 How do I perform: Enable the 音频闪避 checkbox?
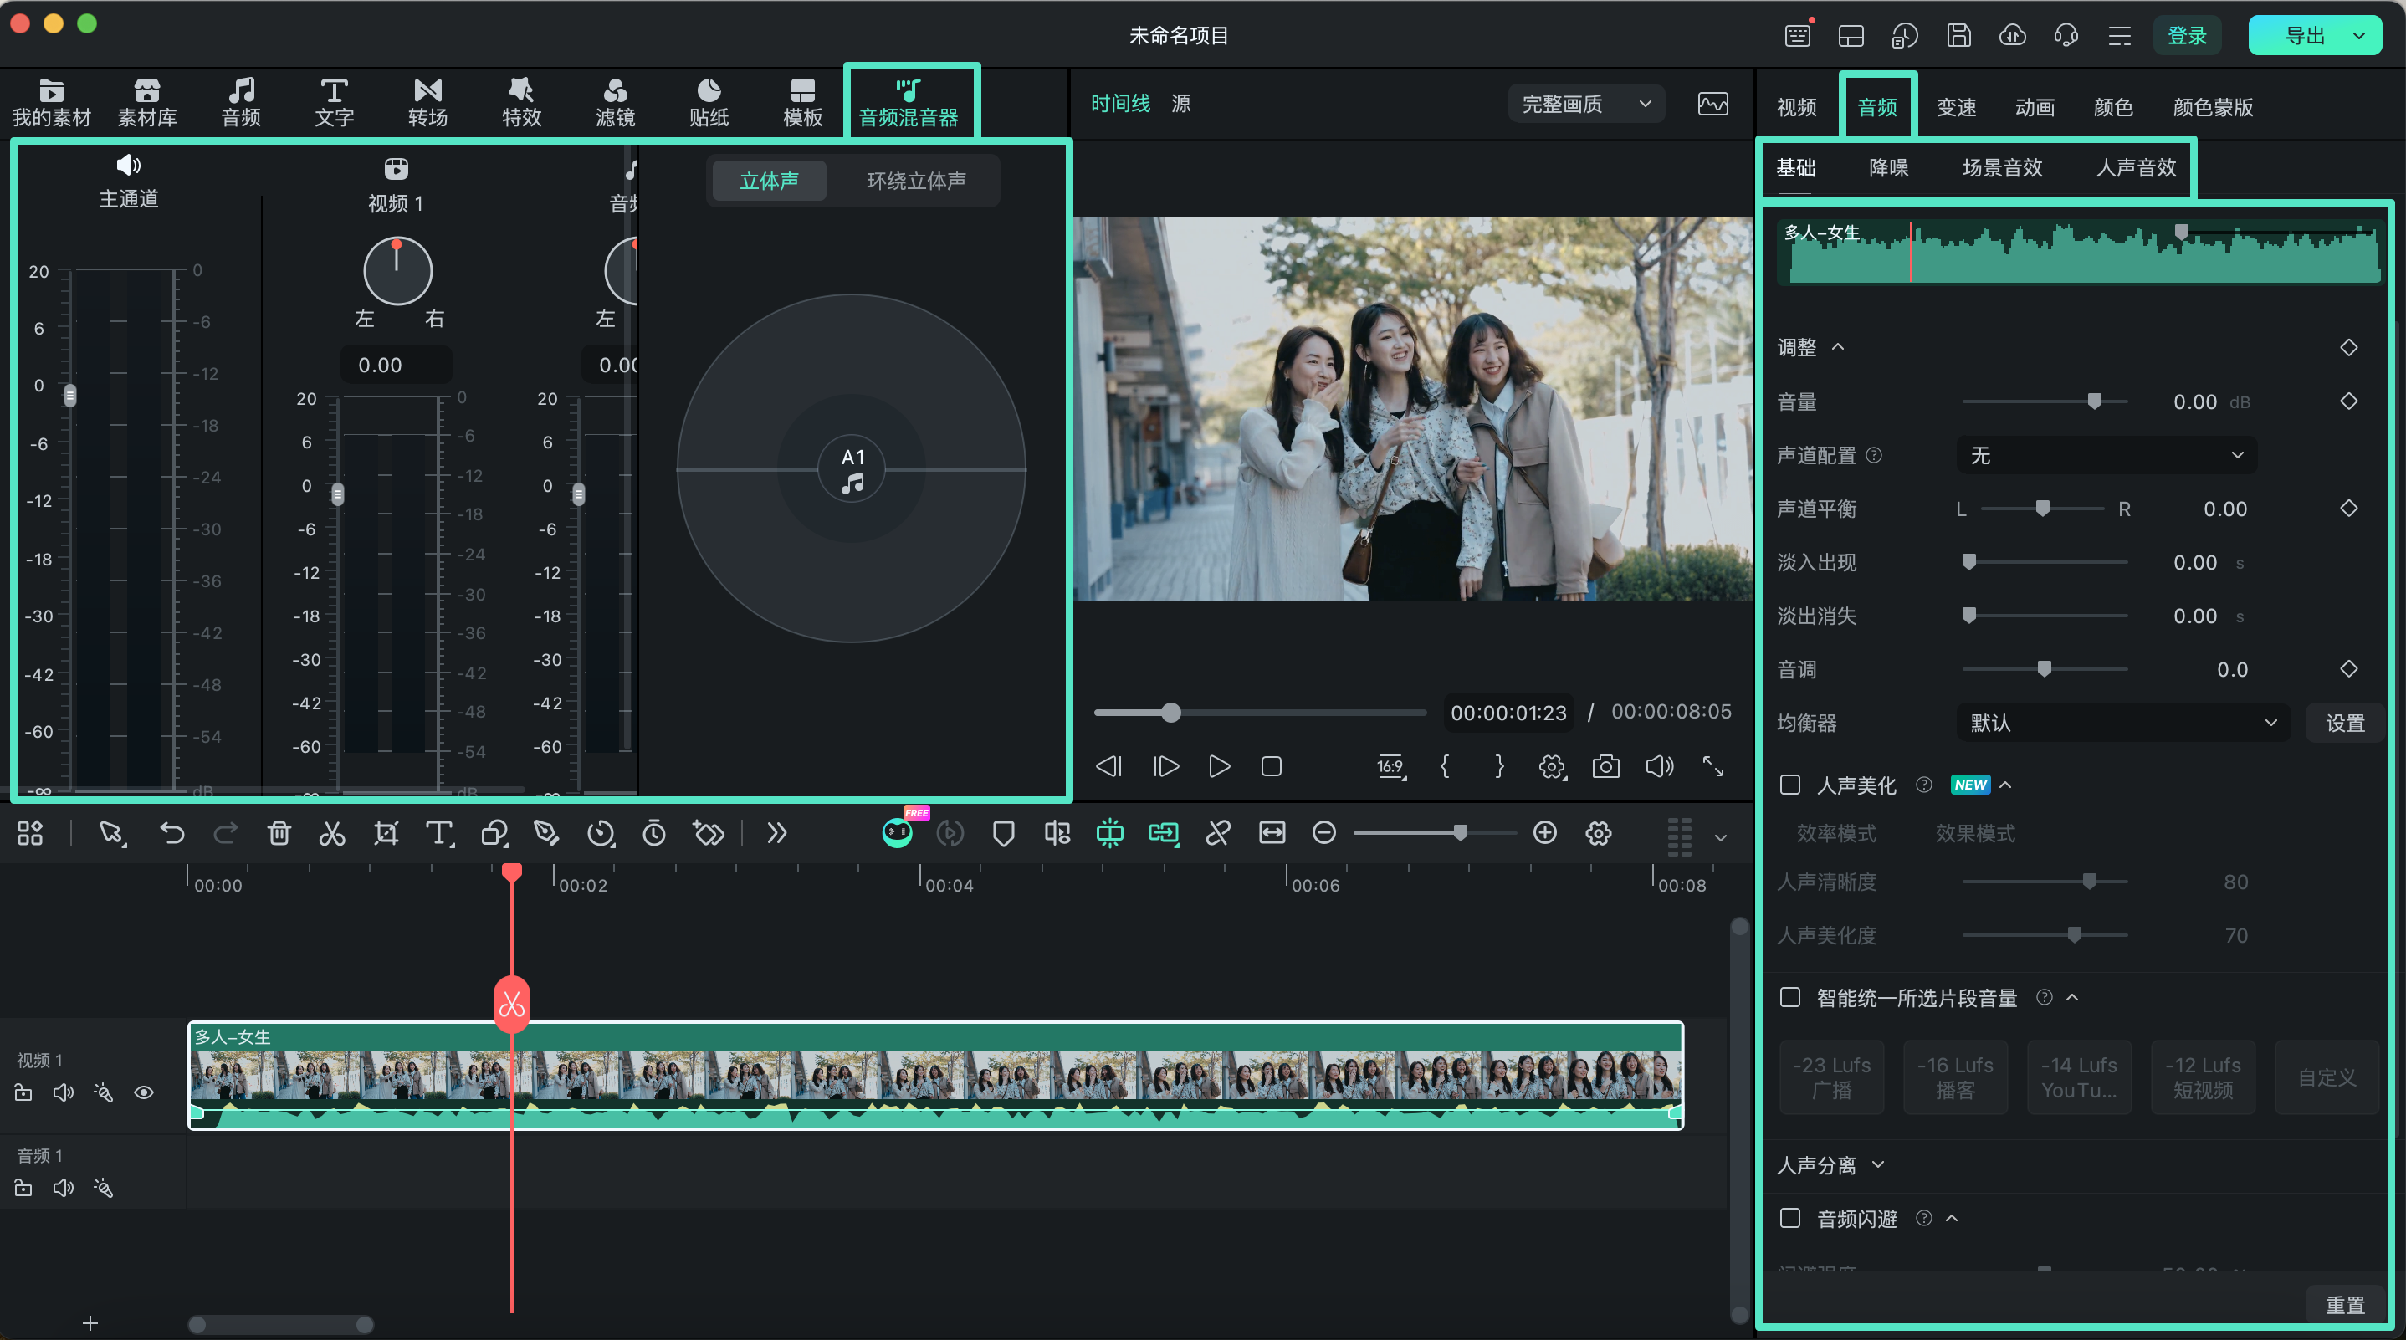point(1789,1218)
